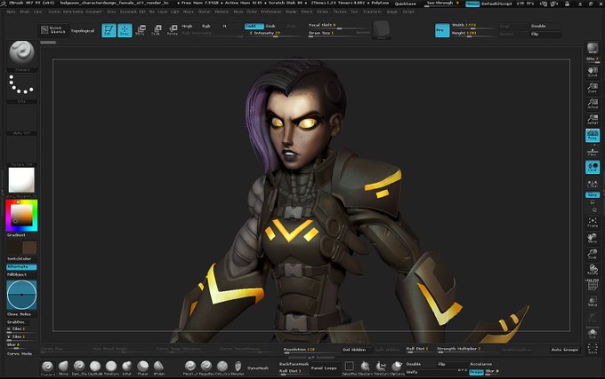Open the empty Alpha slot
605x379 pixels.
tap(21, 118)
